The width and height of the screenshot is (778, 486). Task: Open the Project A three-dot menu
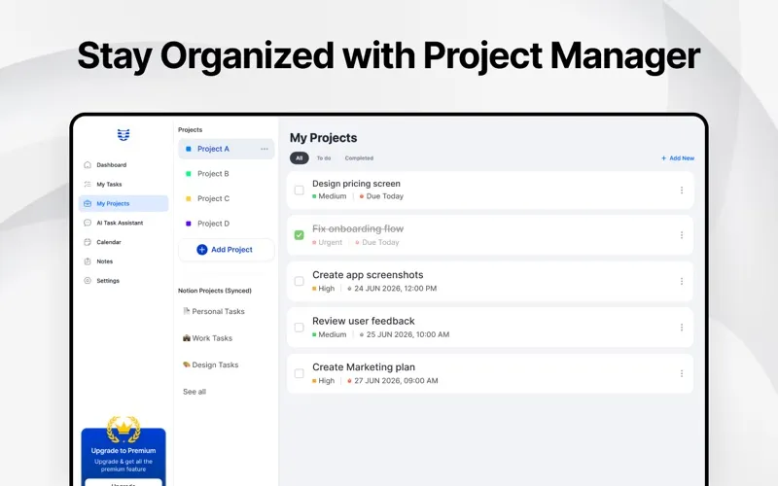pos(265,149)
